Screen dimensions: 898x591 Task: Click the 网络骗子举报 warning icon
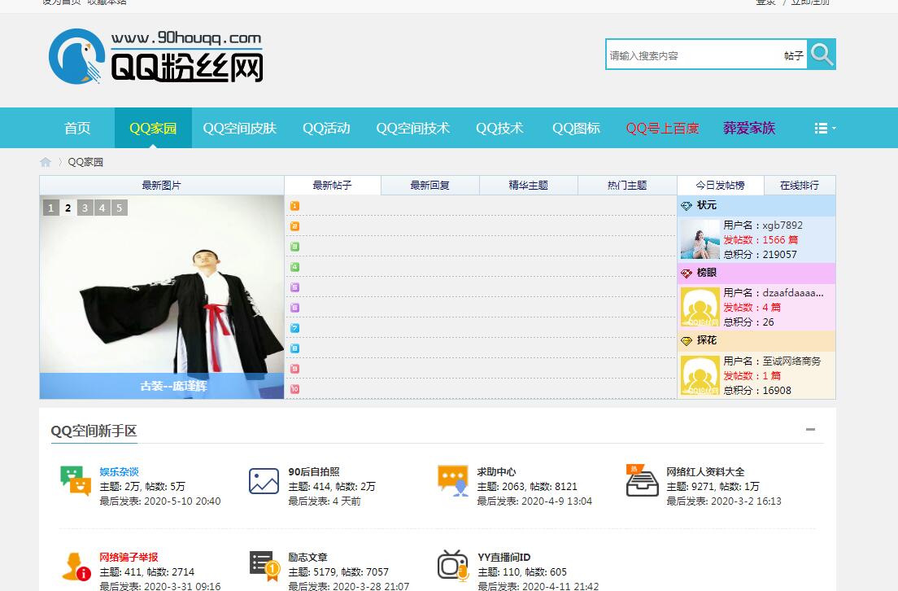point(76,567)
